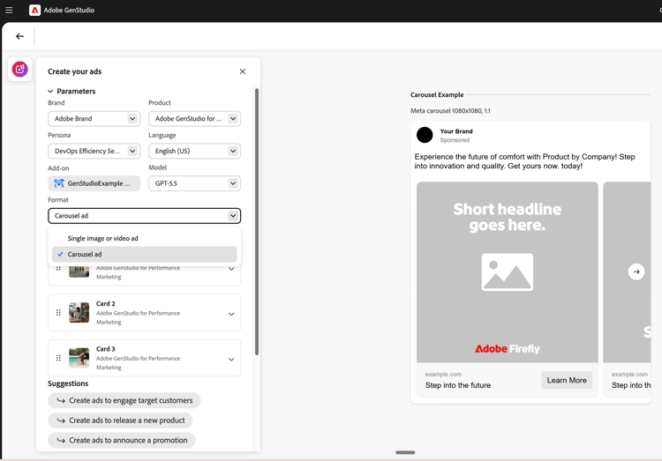Open the Brand dropdown
This screenshot has height=461, width=662.
tap(94, 118)
